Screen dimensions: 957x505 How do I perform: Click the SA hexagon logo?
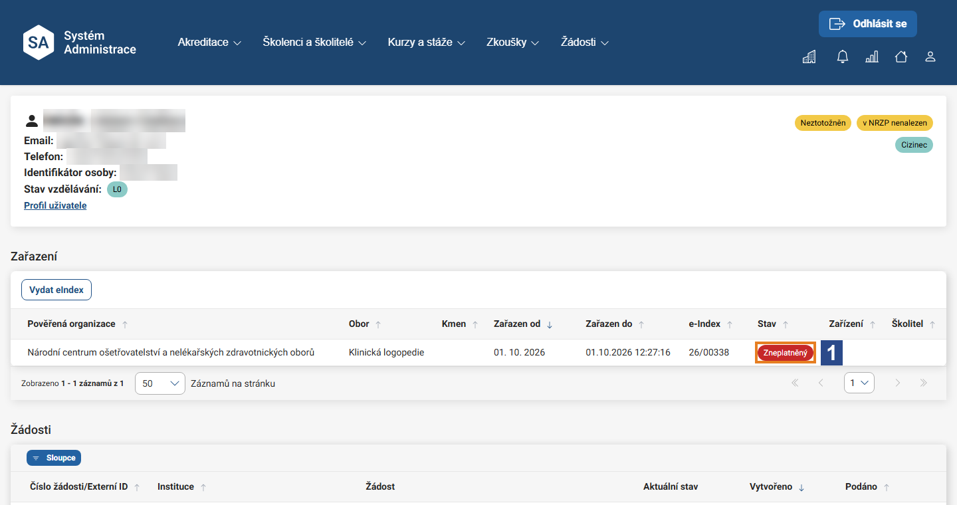pyautogui.click(x=39, y=43)
